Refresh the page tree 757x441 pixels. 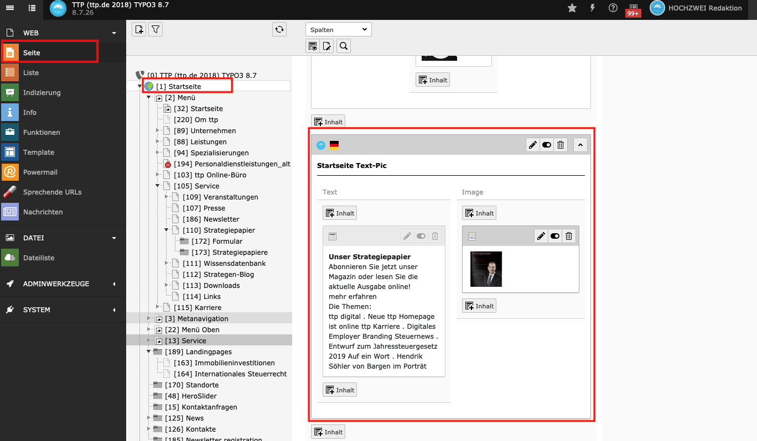(x=279, y=29)
